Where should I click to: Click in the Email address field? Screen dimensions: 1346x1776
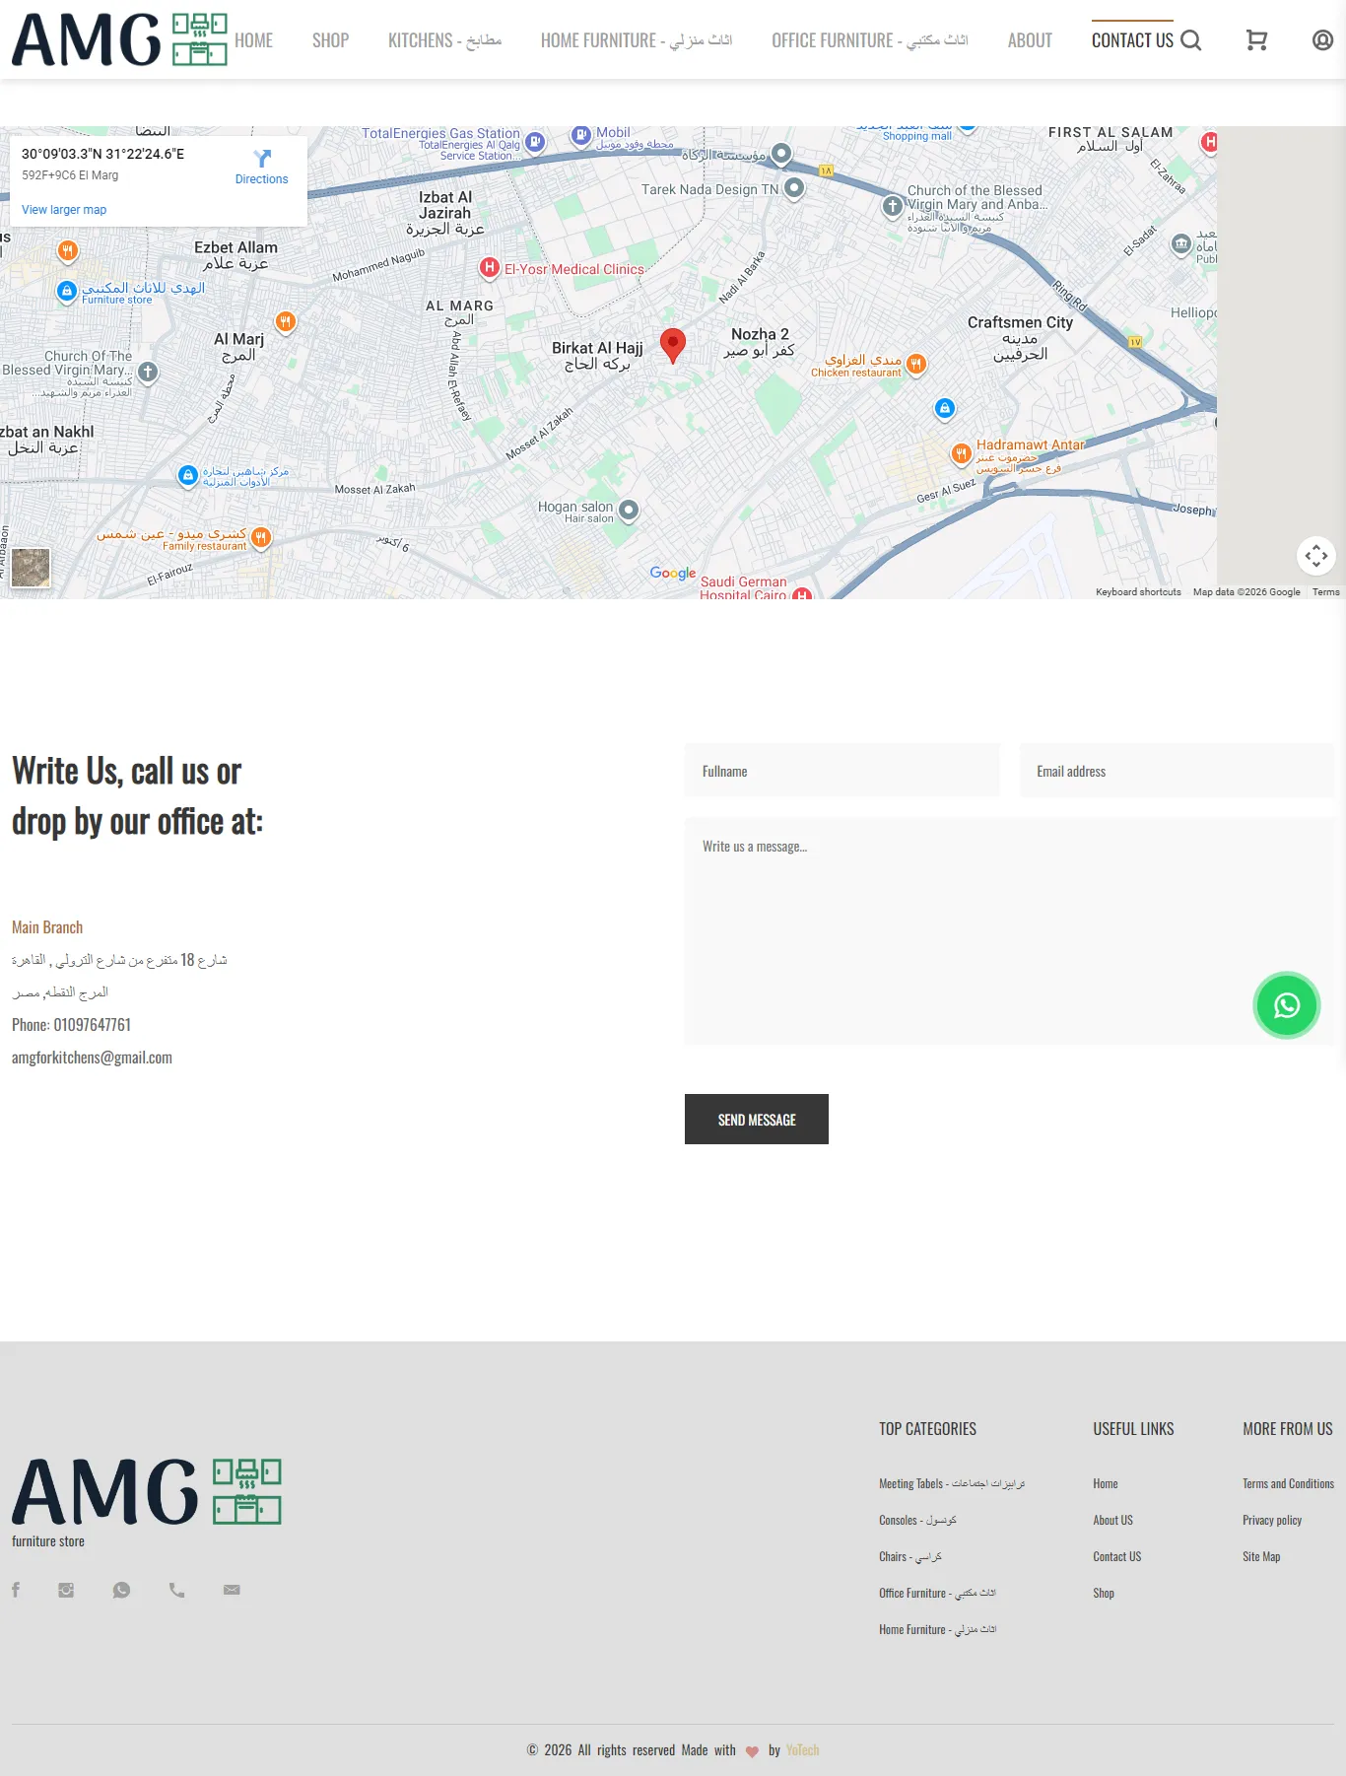point(1176,771)
